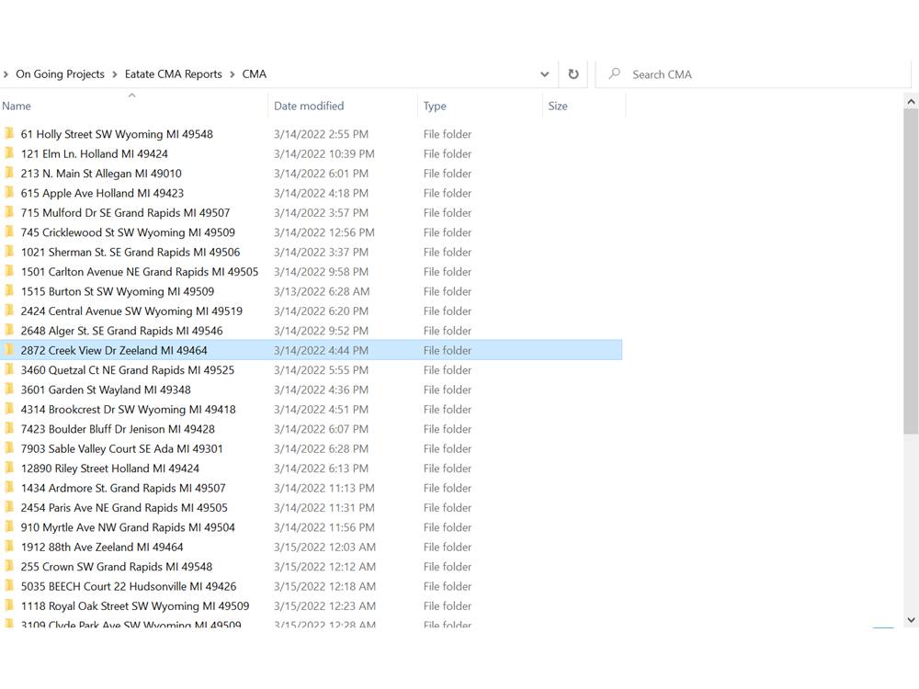Click date 3/14/2022 12:56 PM
Image resolution: width=919 pixels, height=689 pixels.
coord(324,232)
